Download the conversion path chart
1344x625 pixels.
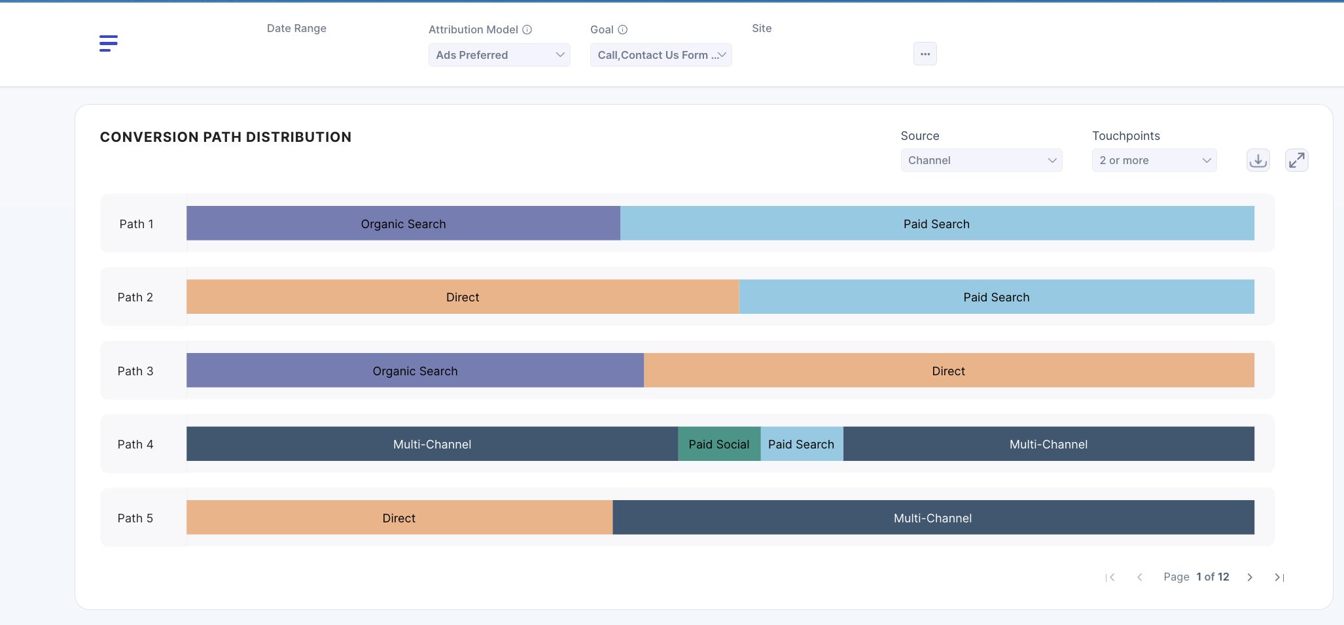click(x=1258, y=160)
